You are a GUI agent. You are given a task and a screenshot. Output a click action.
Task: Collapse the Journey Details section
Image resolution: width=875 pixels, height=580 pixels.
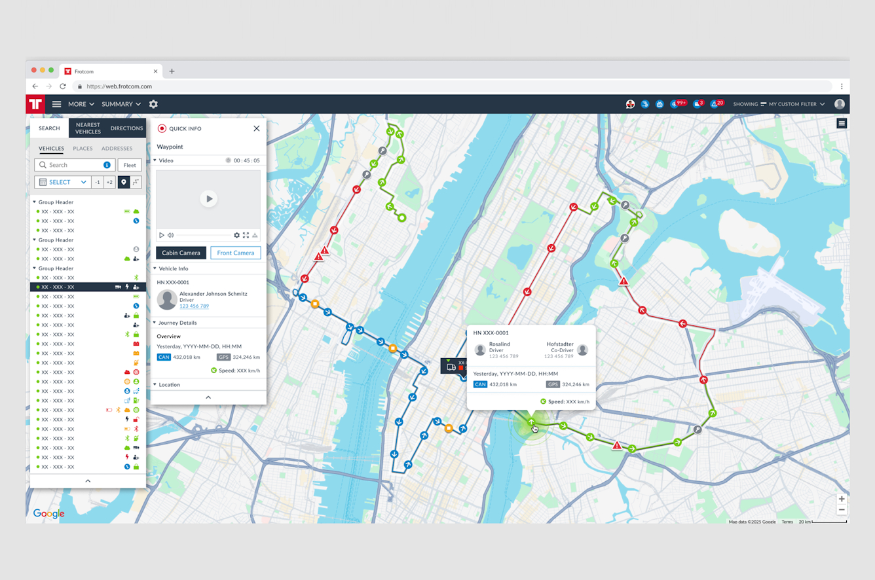tap(155, 323)
